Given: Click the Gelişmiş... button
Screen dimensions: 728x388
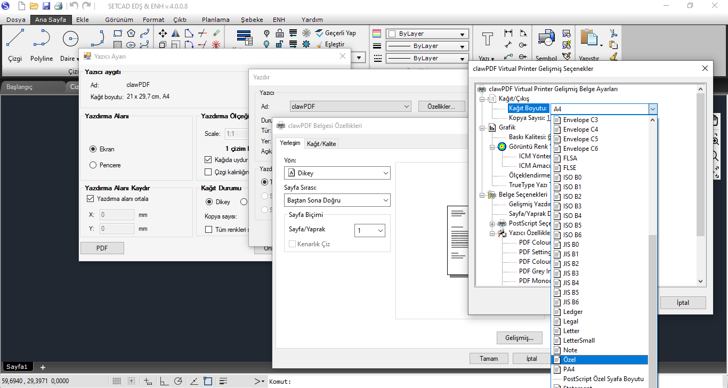Looking at the screenshot, I should click(x=519, y=338).
